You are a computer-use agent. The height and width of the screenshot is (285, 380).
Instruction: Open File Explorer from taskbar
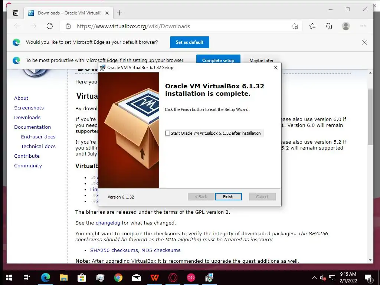[64, 278]
